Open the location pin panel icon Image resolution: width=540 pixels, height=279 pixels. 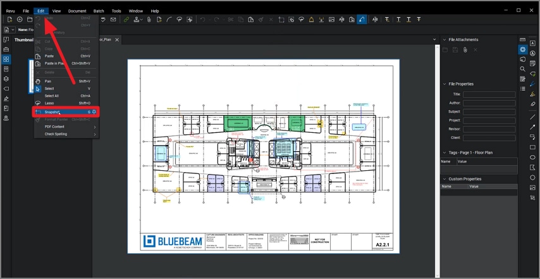(6, 118)
